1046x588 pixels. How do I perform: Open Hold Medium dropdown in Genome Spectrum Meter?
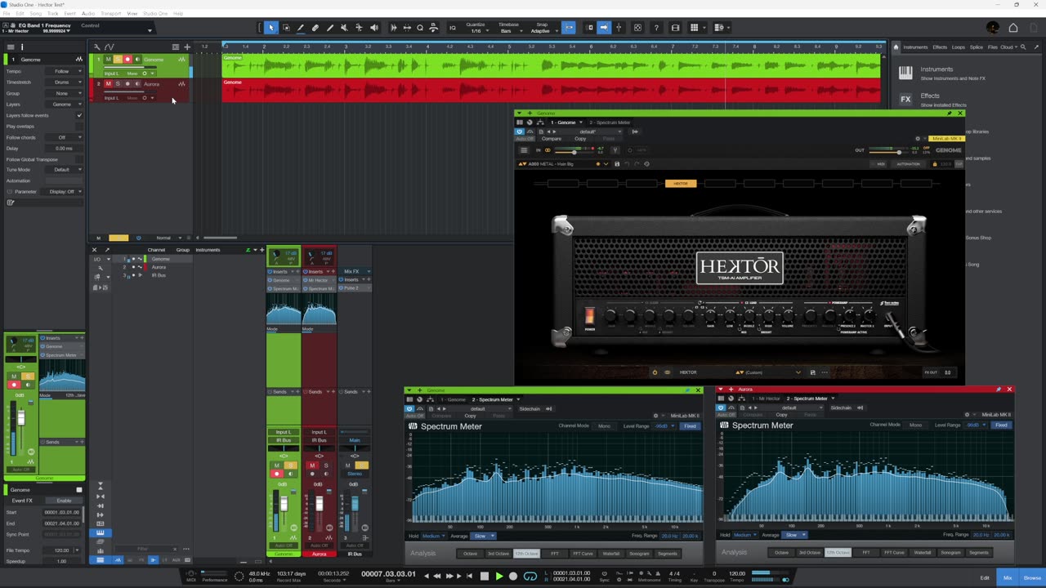[x=433, y=537]
